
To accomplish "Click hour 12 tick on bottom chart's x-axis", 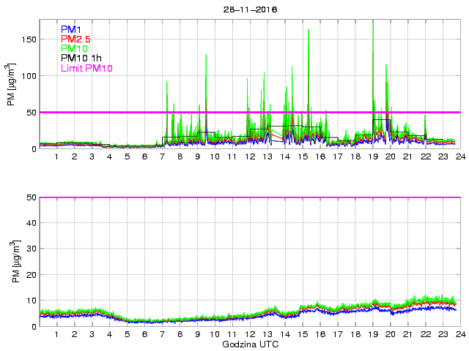I will (x=250, y=334).
